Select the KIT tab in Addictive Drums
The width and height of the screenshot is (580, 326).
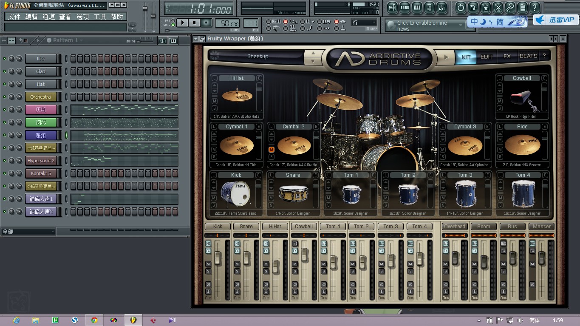[x=466, y=57]
